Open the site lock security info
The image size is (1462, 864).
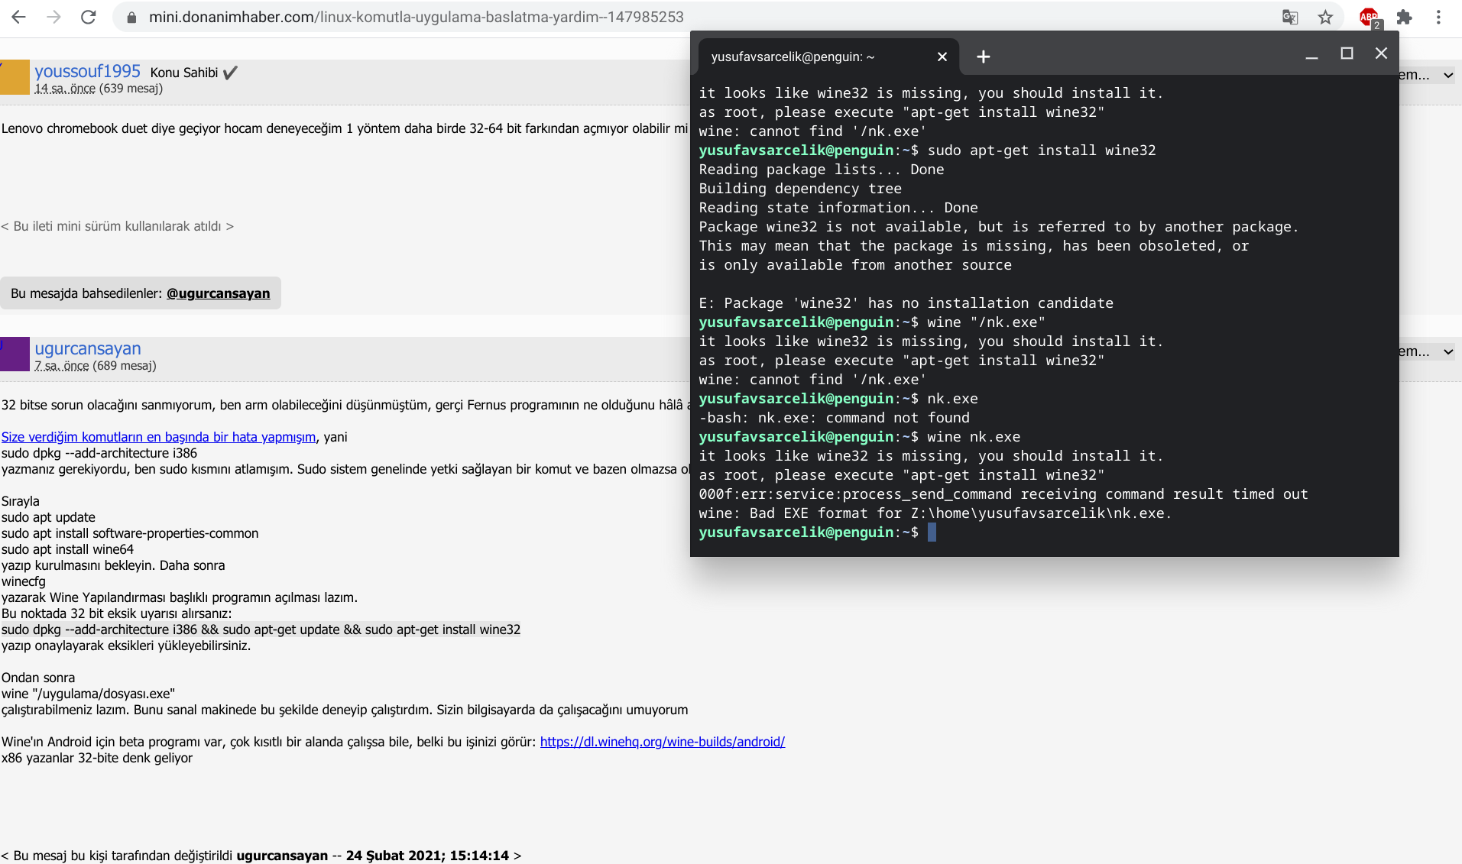tap(131, 17)
